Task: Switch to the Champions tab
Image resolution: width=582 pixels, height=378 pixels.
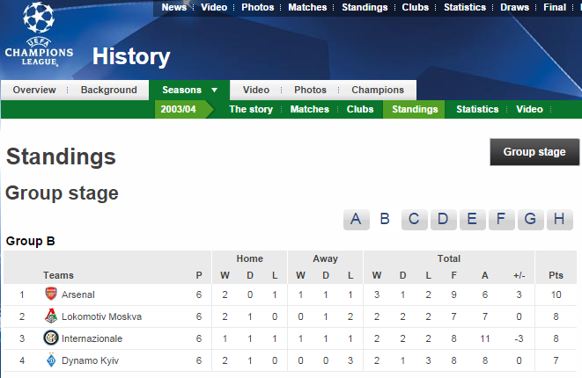Action: (x=378, y=90)
